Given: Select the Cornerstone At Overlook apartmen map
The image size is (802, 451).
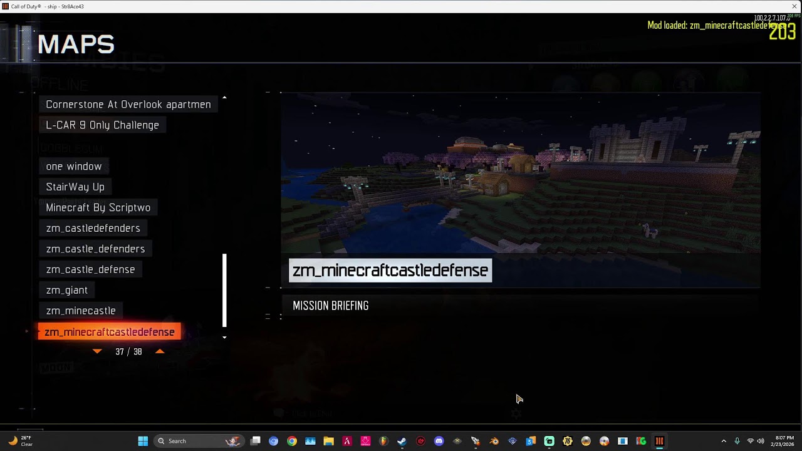Looking at the screenshot, I should (x=128, y=104).
